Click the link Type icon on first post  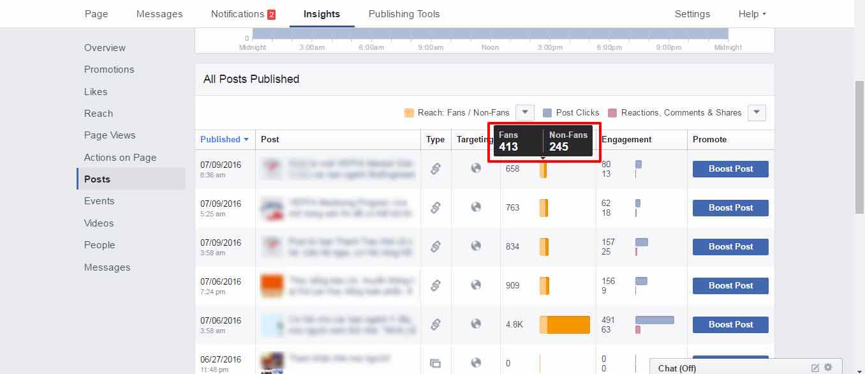click(436, 168)
